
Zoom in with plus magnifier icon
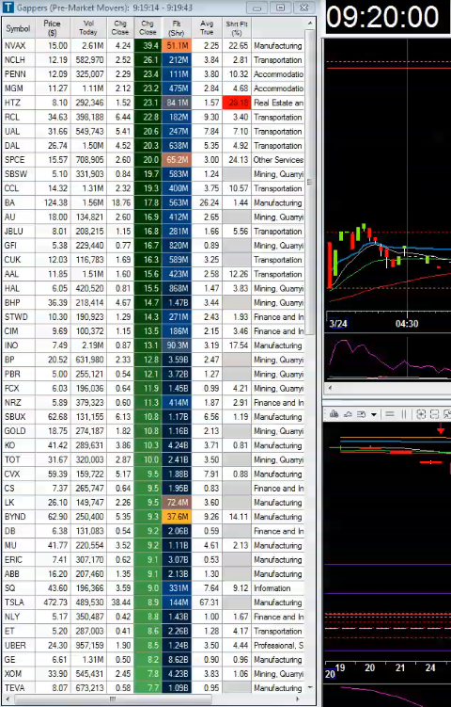[x=421, y=414]
